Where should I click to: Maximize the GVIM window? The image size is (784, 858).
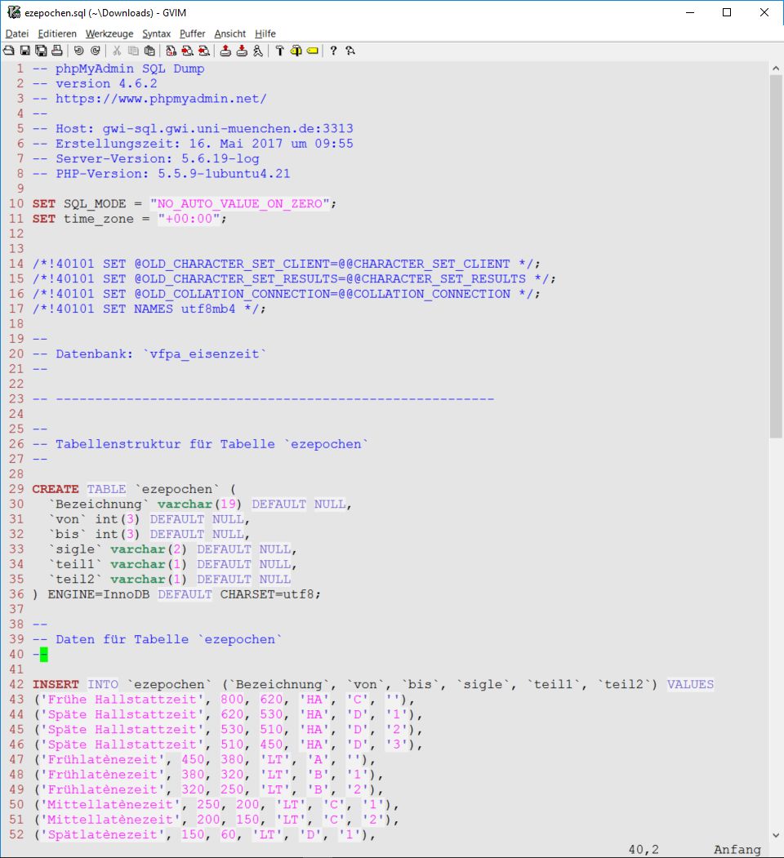[x=727, y=12]
